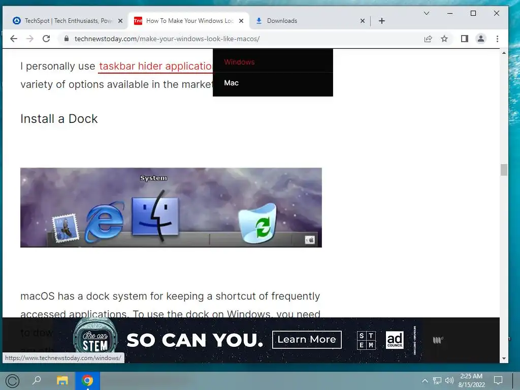Screen dimensions: 520x390
Task: Open the side panel in Chrome
Action: point(465,39)
